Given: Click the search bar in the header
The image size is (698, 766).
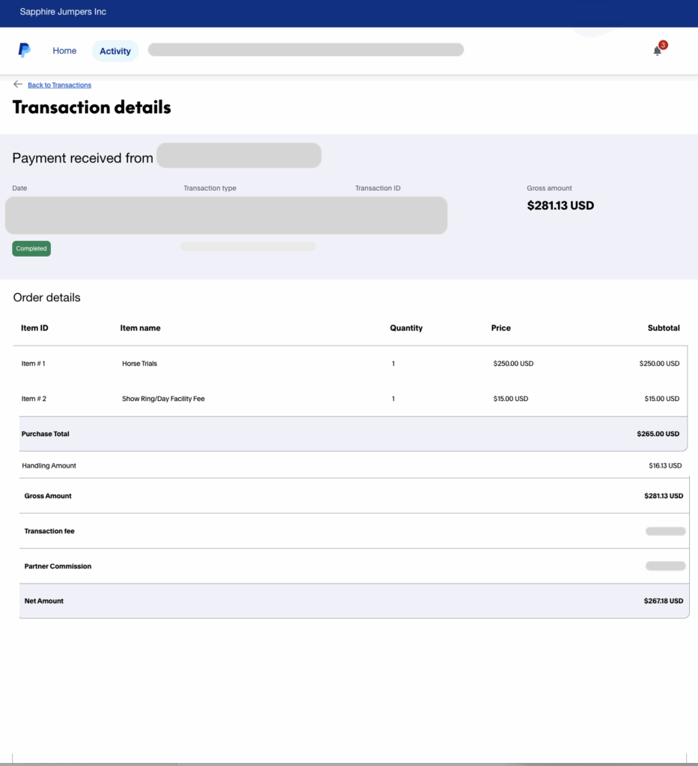Looking at the screenshot, I should (305, 50).
